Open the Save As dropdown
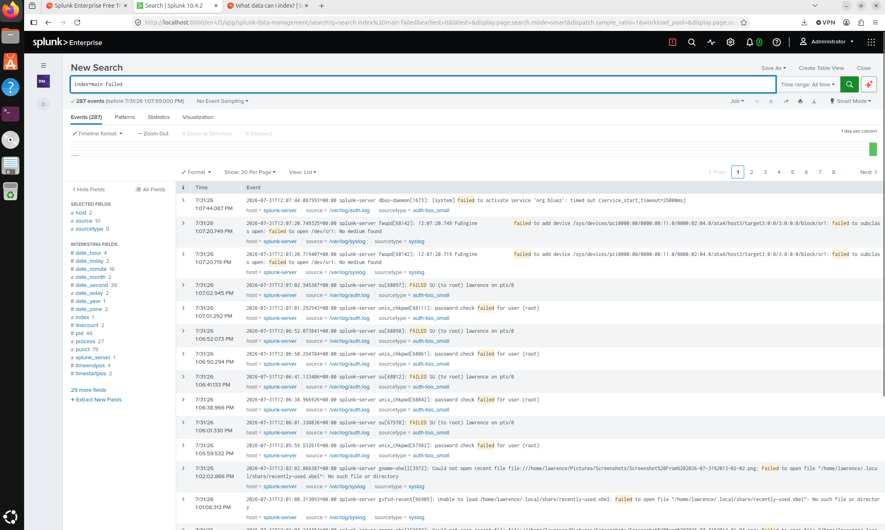 774,68
